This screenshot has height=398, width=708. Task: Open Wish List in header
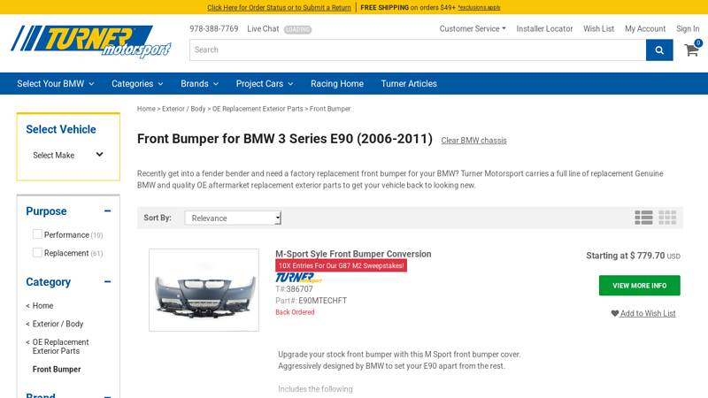point(598,28)
